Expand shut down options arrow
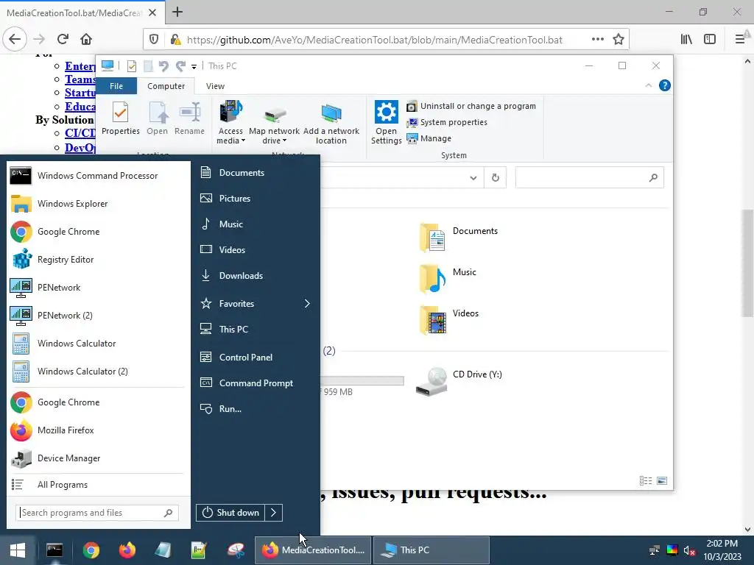Screen dimensions: 754x565 click(x=274, y=513)
